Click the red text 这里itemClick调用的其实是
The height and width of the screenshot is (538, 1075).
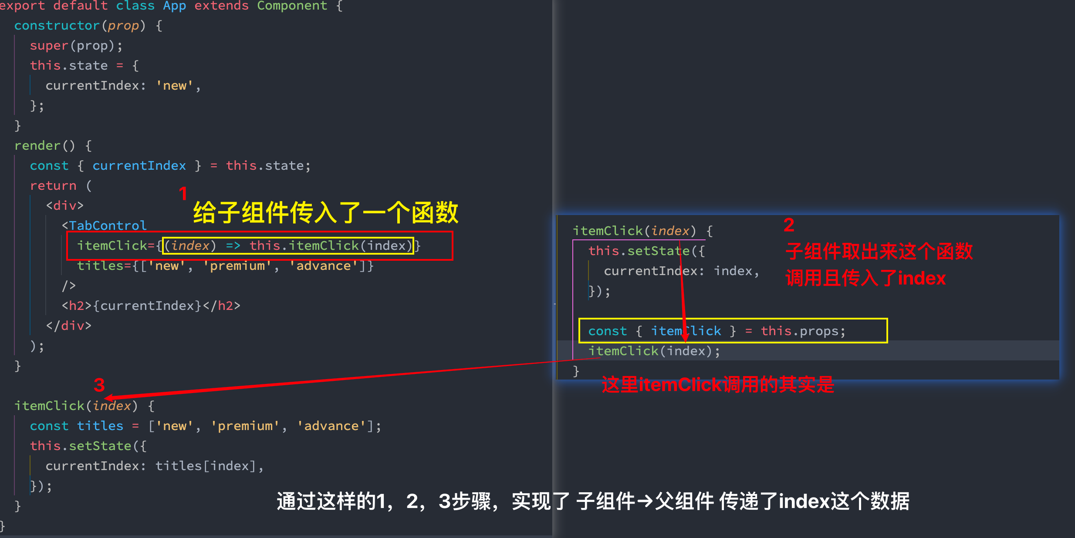click(x=717, y=385)
